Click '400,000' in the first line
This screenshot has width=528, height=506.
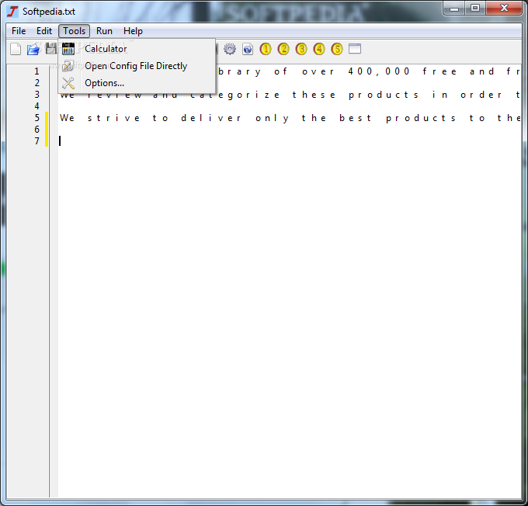379,71
